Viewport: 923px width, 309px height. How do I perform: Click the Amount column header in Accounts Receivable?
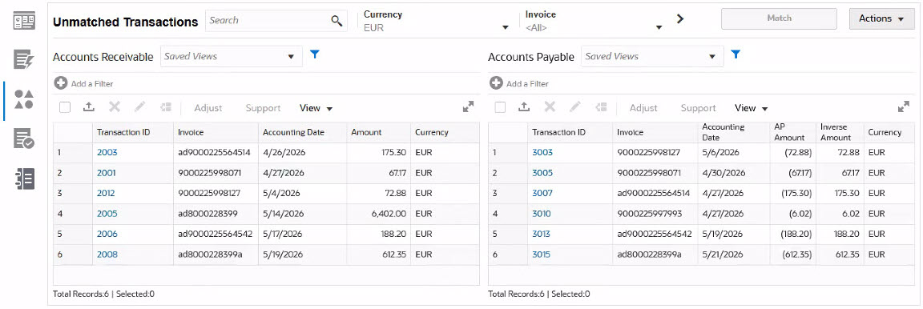378,132
